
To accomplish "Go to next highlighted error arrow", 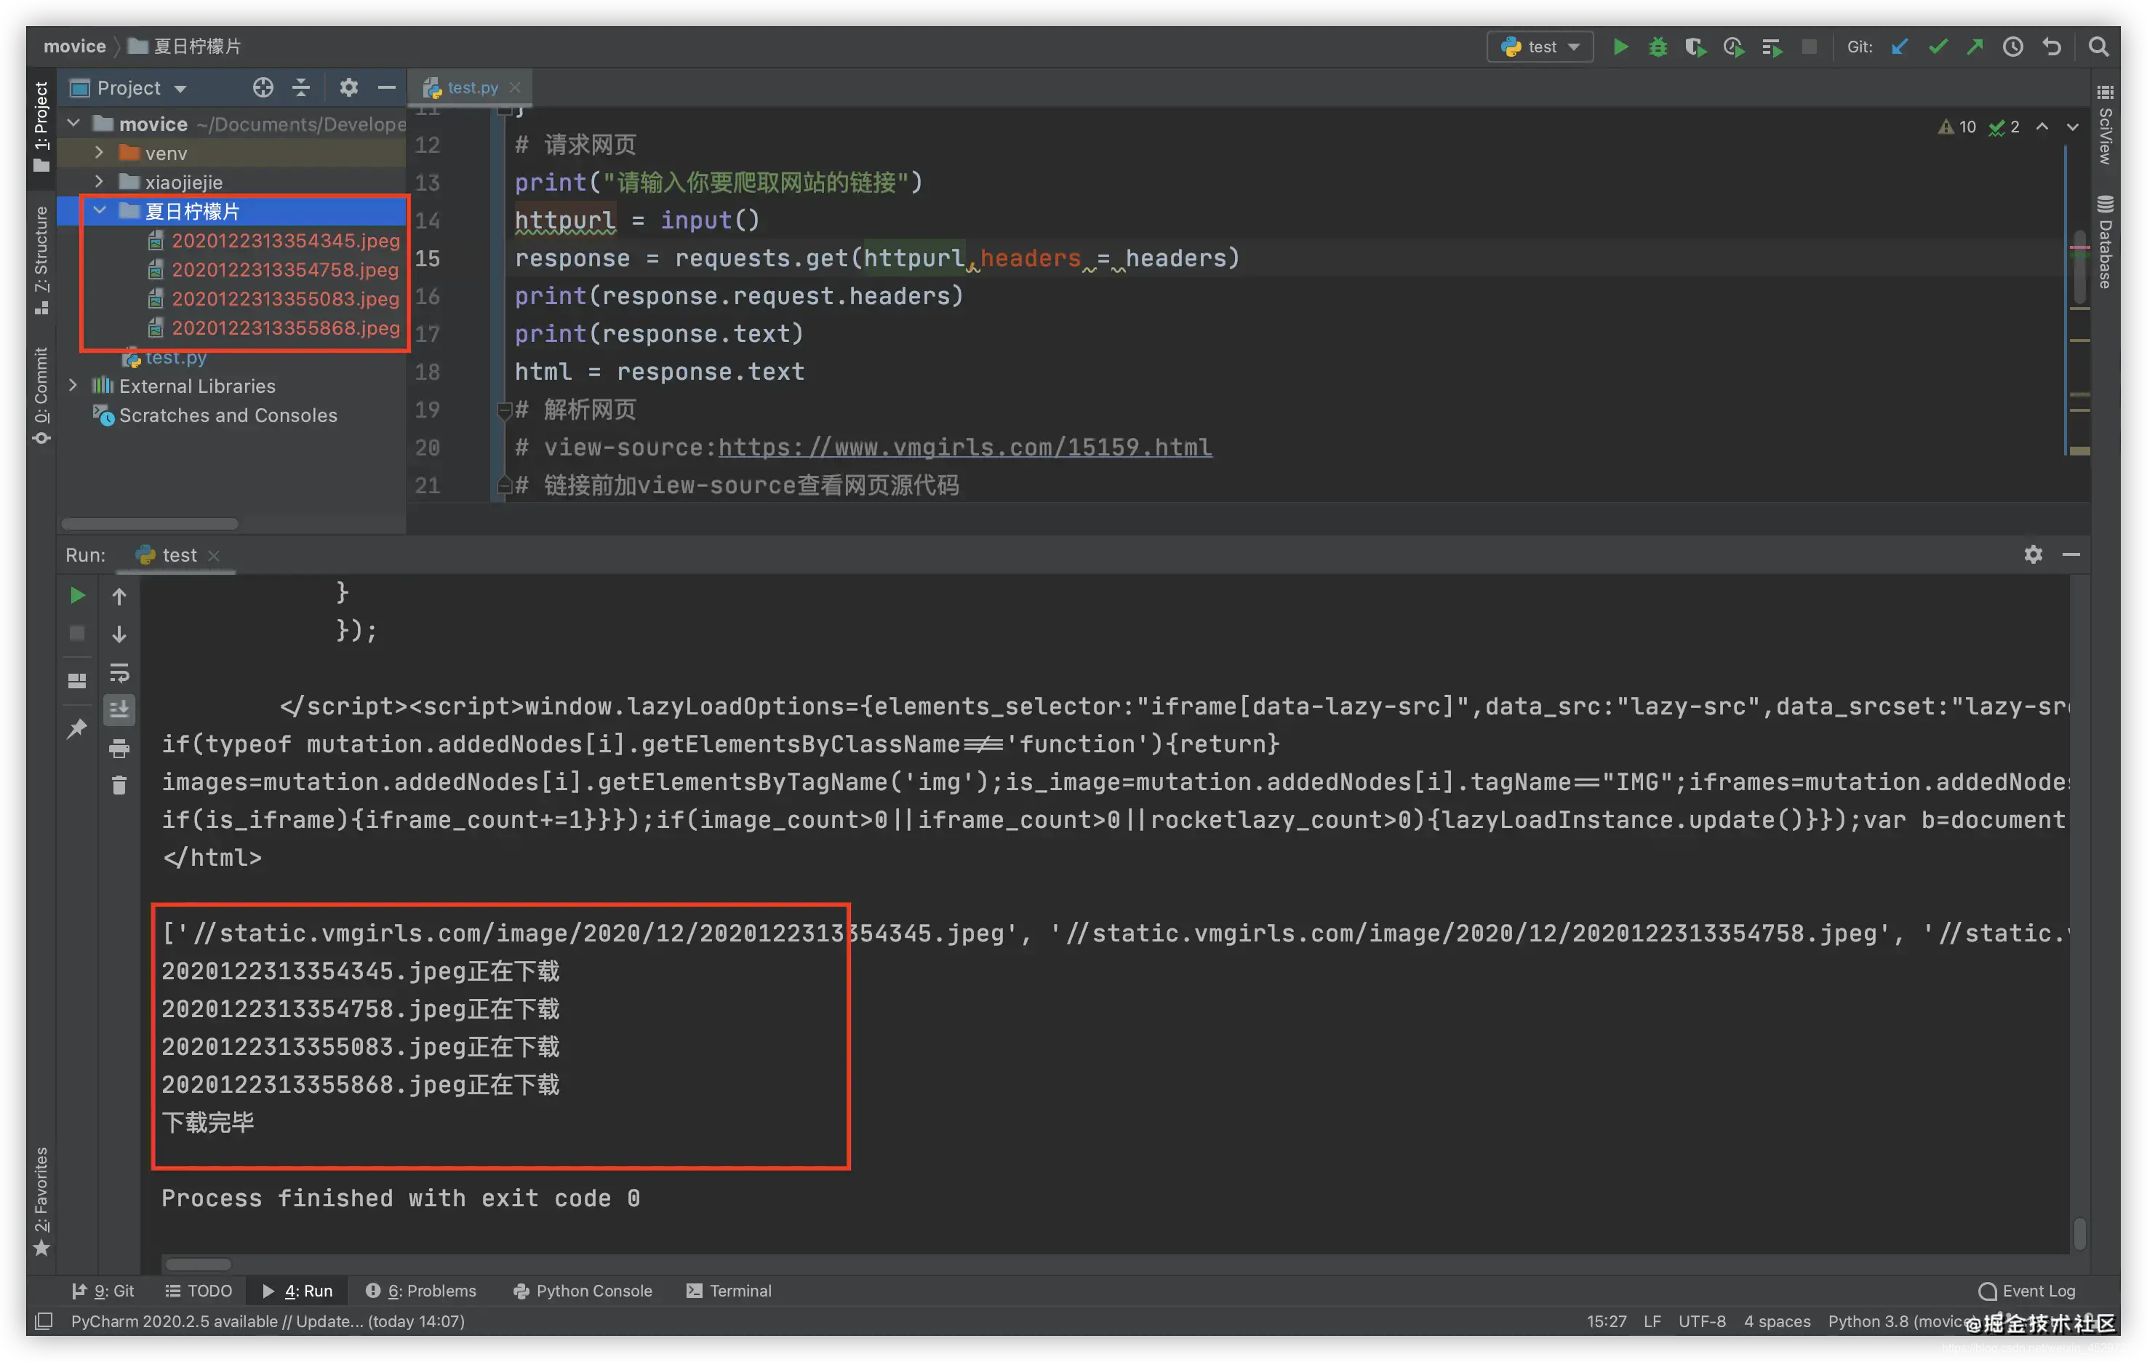I will pyautogui.click(x=2073, y=127).
